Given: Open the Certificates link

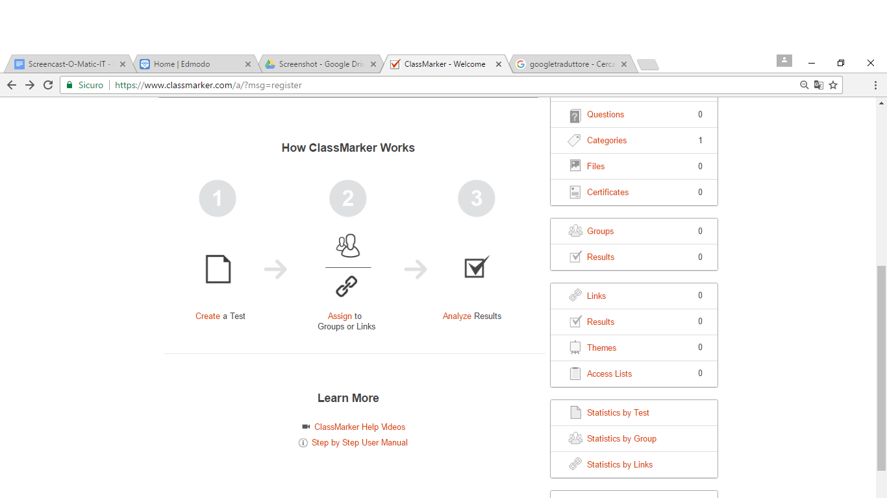Looking at the screenshot, I should 608,193.
